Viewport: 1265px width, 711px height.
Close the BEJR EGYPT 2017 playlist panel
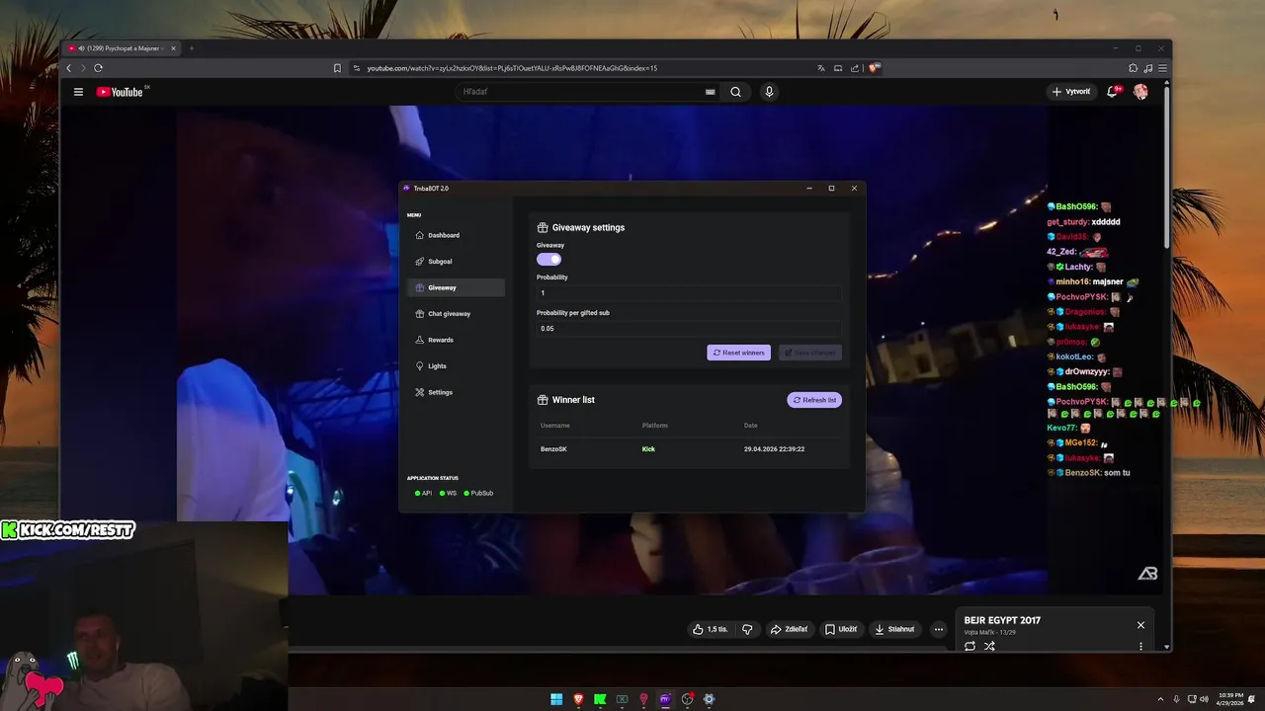[1140, 625]
